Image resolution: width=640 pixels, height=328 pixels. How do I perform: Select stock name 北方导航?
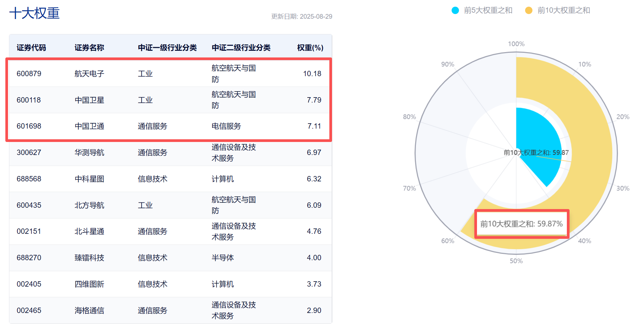click(x=89, y=205)
